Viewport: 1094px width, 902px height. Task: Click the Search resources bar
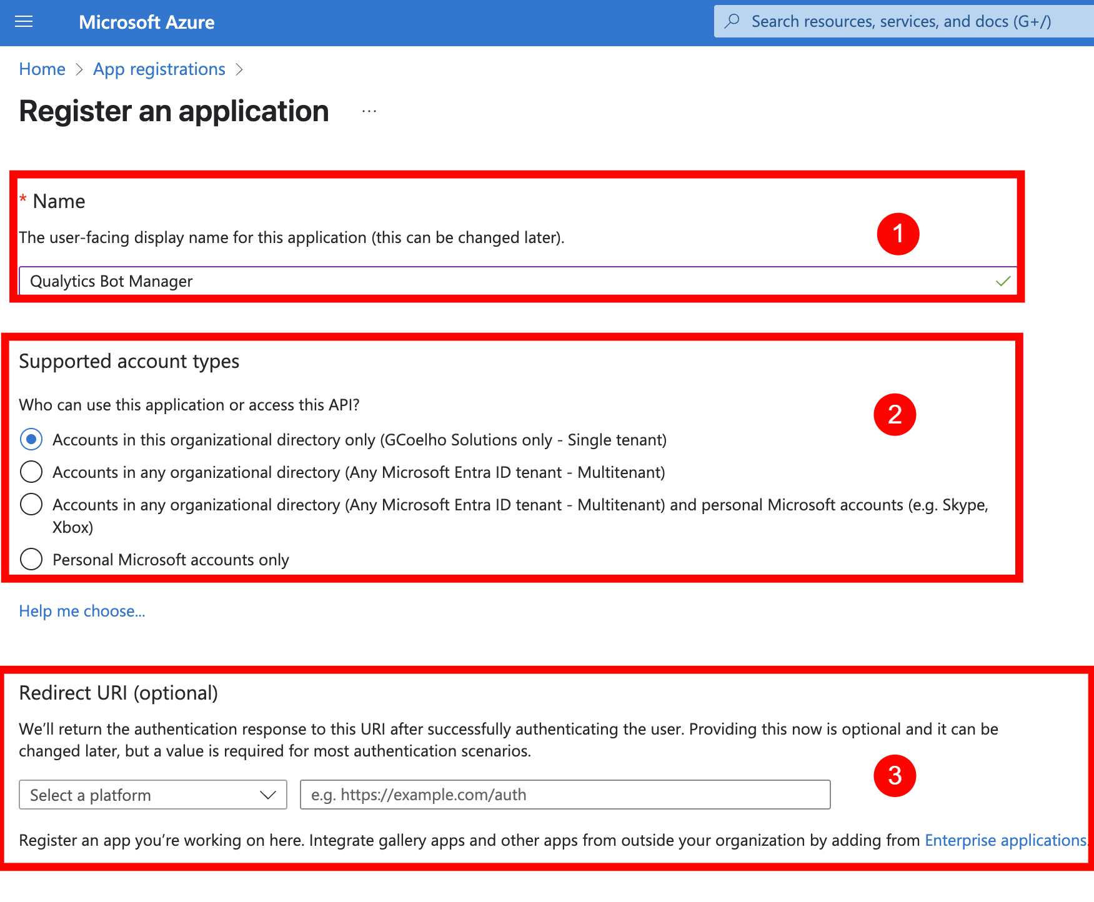pyautogui.click(x=900, y=21)
